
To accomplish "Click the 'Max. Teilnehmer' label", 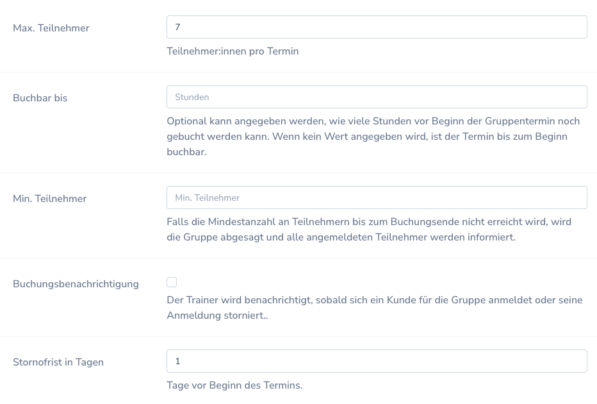I will (x=51, y=28).
